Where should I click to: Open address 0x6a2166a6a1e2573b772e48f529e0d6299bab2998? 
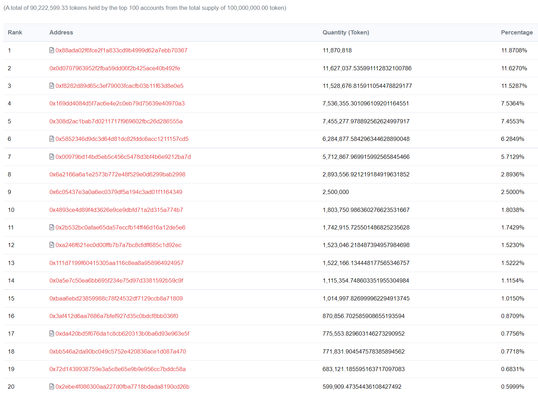(x=117, y=174)
